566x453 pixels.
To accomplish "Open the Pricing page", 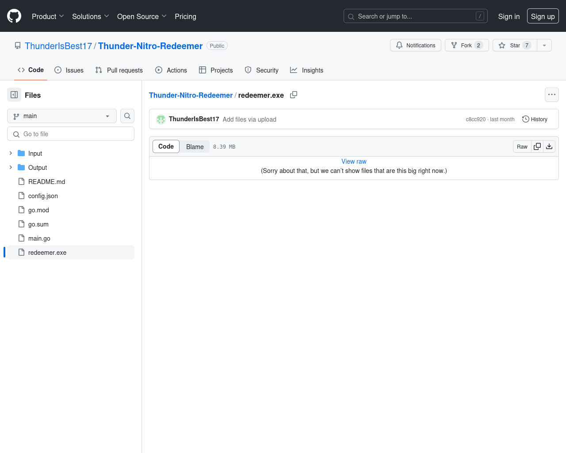I will click(185, 16).
